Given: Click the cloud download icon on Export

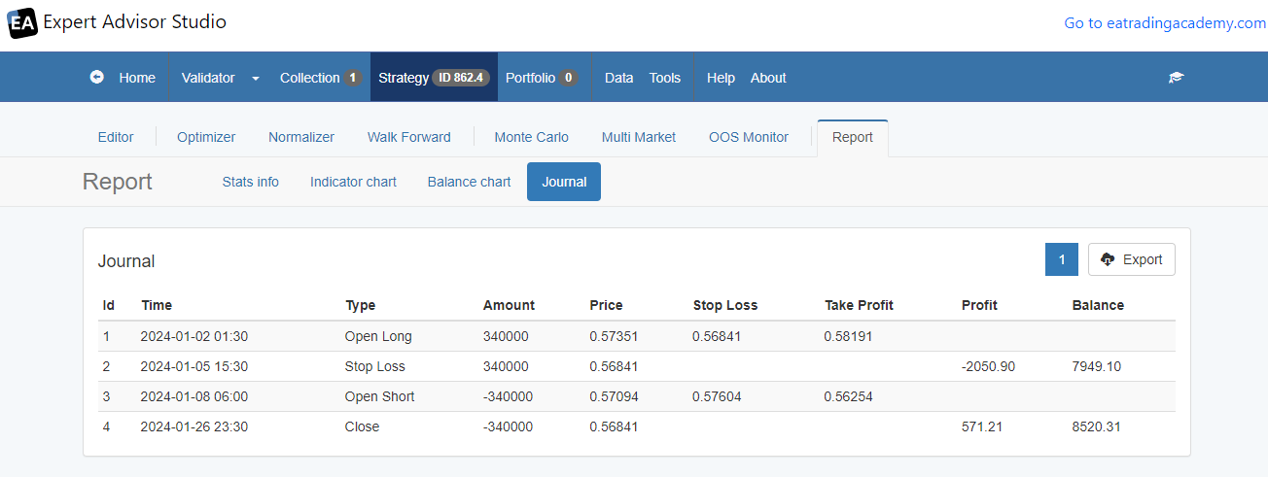Looking at the screenshot, I should [x=1108, y=259].
